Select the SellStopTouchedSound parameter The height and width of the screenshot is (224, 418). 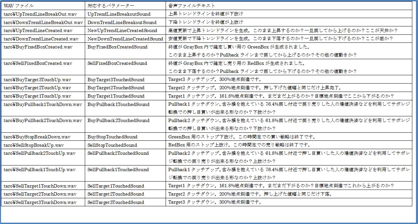(112, 145)
